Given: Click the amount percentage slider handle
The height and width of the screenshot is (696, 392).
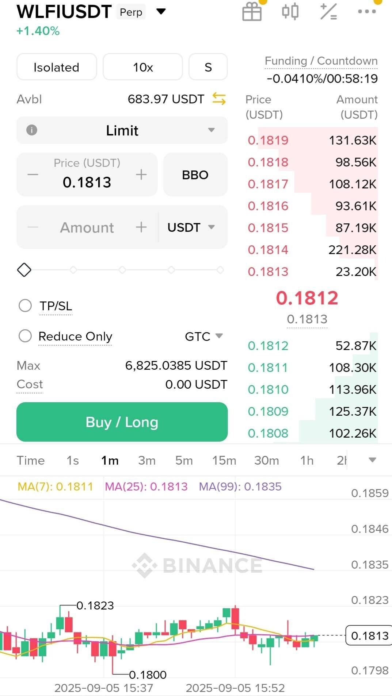Looking at the screenshot, I should (24, 270).
